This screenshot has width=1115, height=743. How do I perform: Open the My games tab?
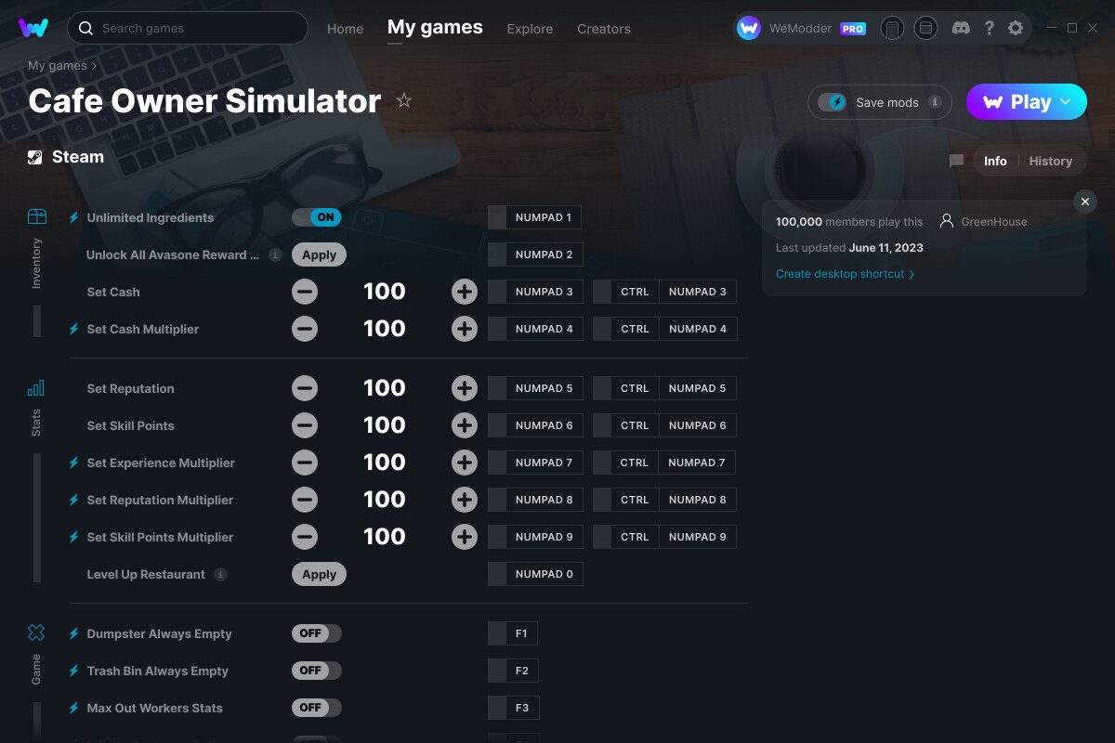tap(435, 28)
